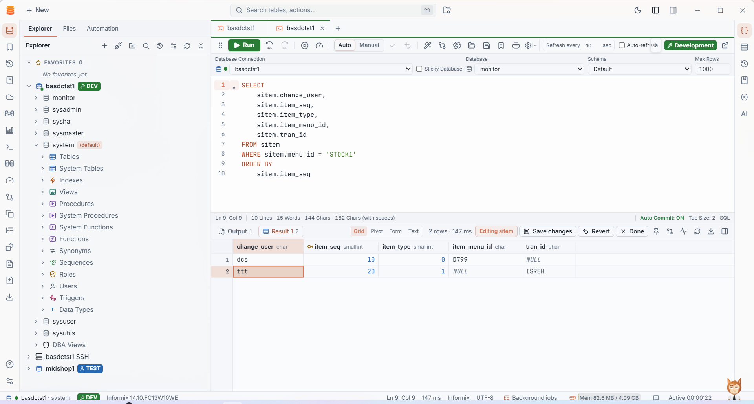Switch to the Automation tab
754x404 pixels.
[102, 29]
